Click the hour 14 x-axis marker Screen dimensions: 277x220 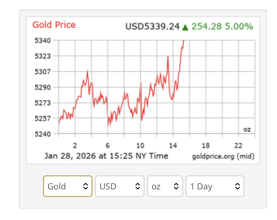click(x=173, y=146)
